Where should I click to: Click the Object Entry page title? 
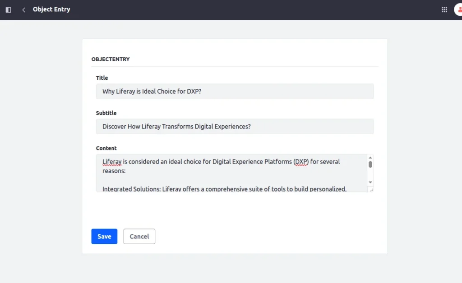[x=51, y=9]
